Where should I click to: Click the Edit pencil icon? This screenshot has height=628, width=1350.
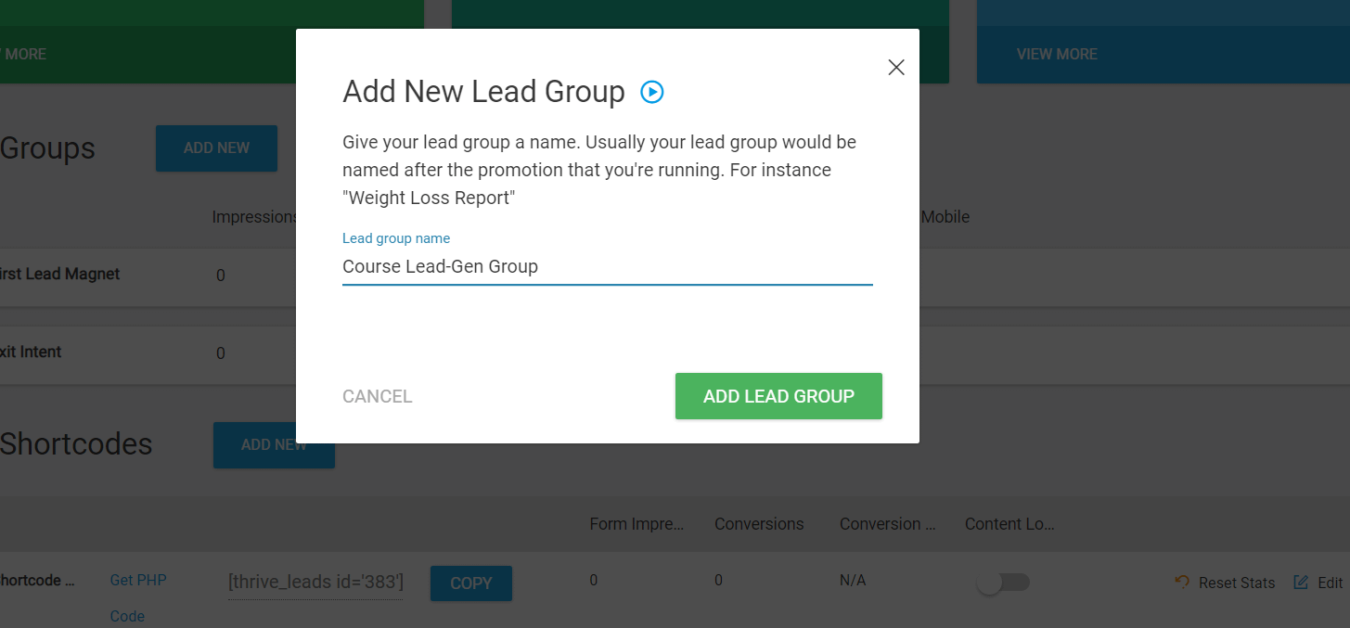[x=1301, y=583]
